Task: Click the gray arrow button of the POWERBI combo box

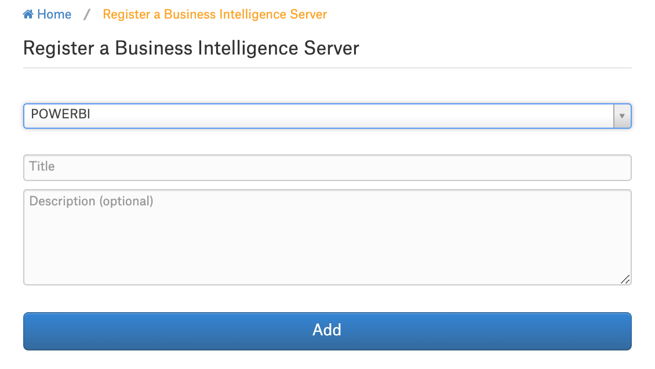Action: click(622, 116)
